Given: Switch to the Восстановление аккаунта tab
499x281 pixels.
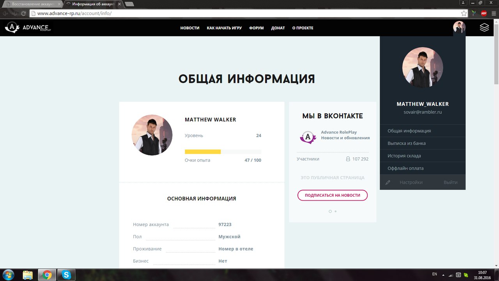Looking at the screenshot, I should (33, 4).
